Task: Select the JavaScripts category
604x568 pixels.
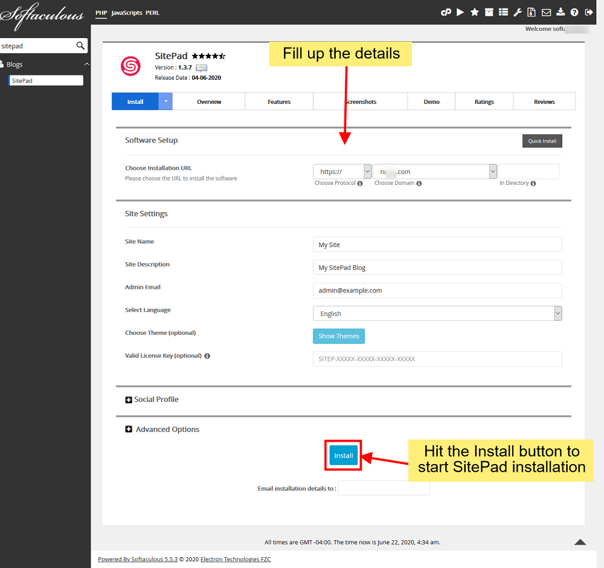Action: pos(127,13)
